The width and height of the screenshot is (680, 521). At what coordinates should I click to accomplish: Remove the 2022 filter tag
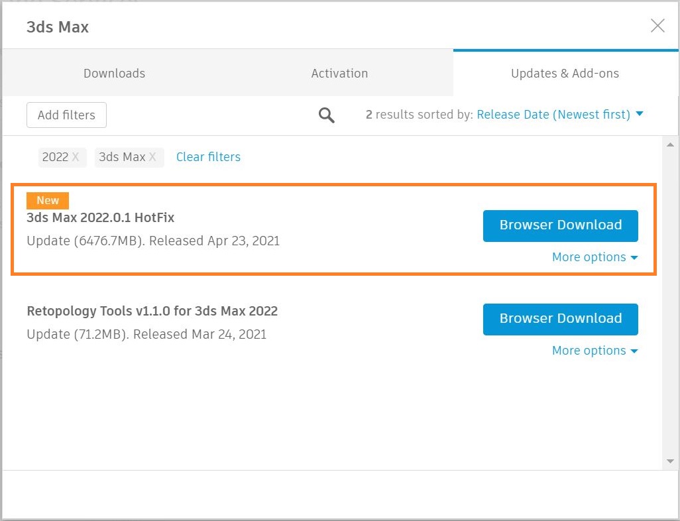tap(76, 157)
